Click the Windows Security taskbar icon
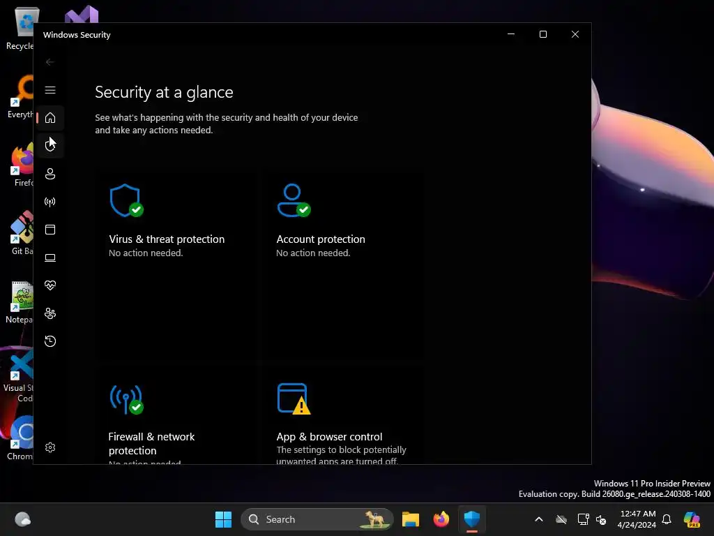This screenshot has height=536, width=714. [x=472, y=519]
